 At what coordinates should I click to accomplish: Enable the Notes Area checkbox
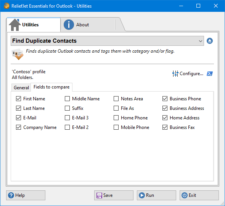tap(116, 99)
